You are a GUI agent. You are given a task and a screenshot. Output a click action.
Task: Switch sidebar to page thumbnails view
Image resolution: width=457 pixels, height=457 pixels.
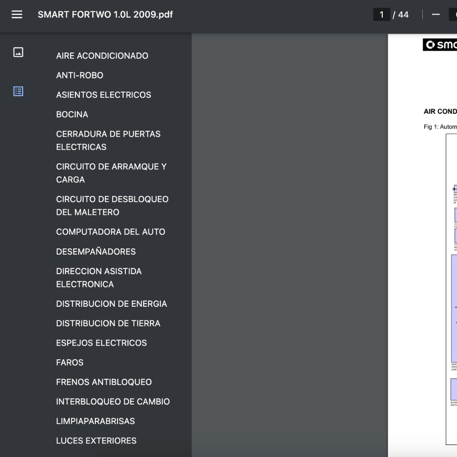click(18, 52)
